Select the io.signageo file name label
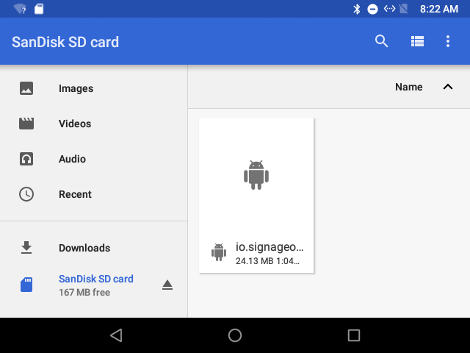This screenshot has height=353, width=470. pos(269,247)
